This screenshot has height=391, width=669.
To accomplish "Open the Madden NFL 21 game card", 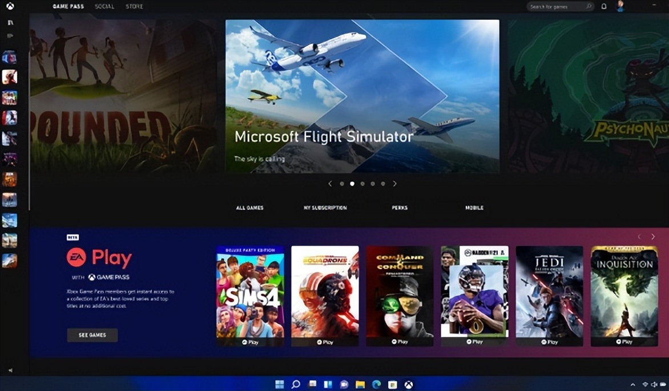I will [x=474, y=296].
